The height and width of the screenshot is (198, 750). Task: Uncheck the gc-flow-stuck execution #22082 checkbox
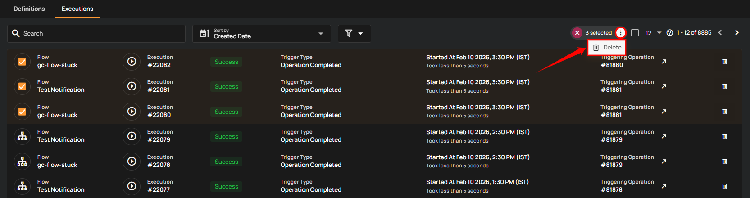coord(22,62)
